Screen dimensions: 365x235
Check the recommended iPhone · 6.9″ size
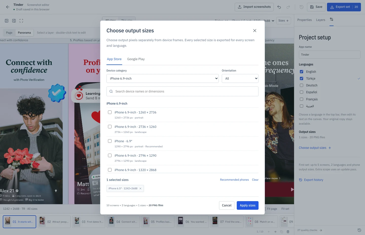(x=110, y=141)
